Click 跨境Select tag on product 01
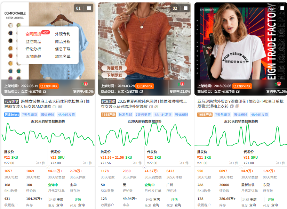 pos(12,115)
